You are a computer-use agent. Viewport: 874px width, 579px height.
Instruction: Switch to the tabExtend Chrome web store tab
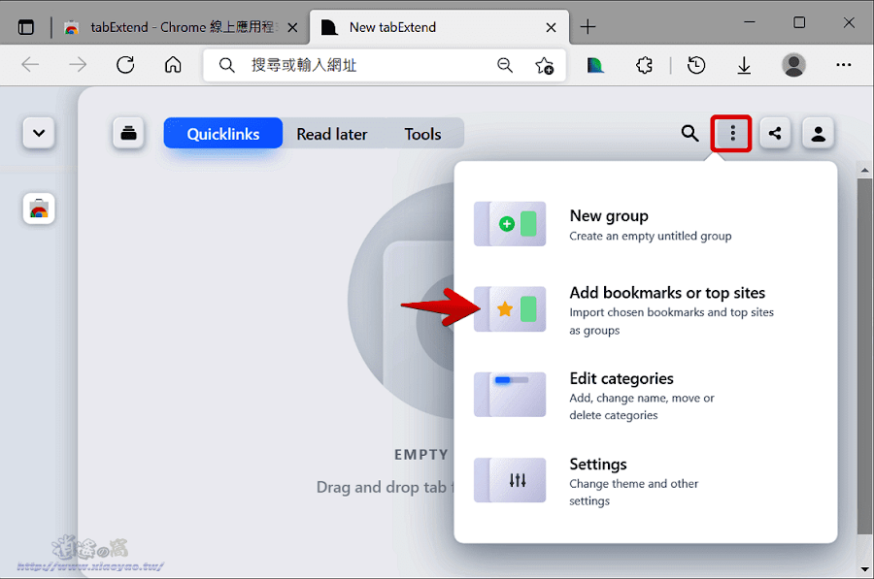182,27
